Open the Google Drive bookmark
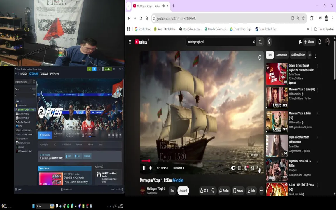 (241, 29)
